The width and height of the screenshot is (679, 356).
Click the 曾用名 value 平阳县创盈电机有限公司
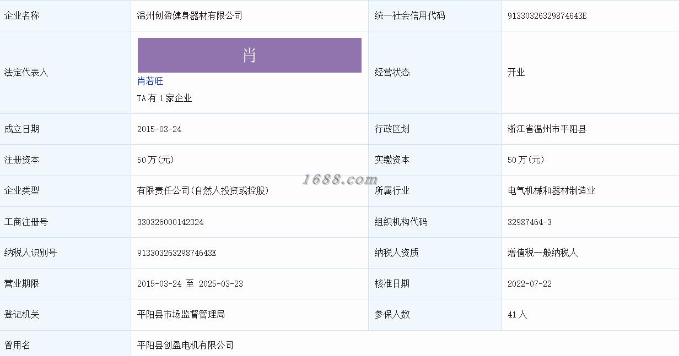(x=185, y=346)
